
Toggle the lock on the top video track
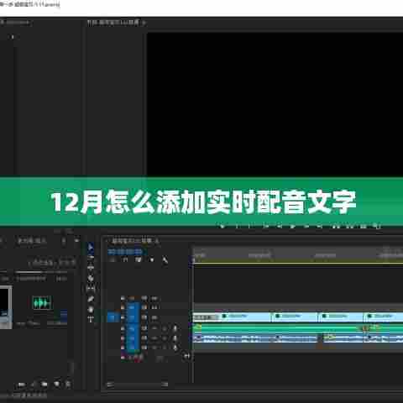coord(123,298)
